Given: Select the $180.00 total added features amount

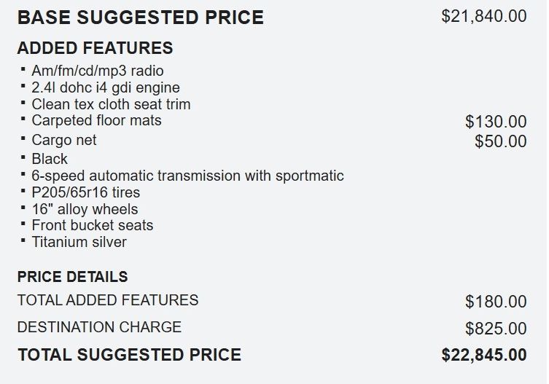Looking at the screenshot, I should (496, 301).
